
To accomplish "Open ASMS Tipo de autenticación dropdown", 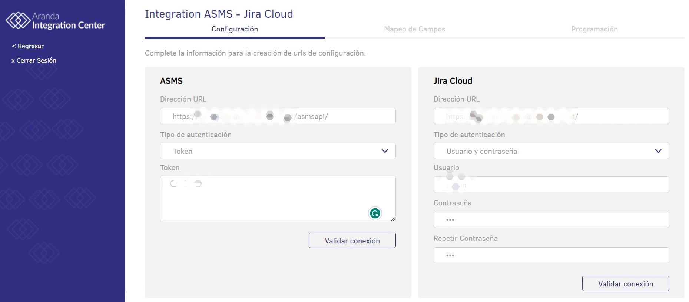I will click(278, 151).
